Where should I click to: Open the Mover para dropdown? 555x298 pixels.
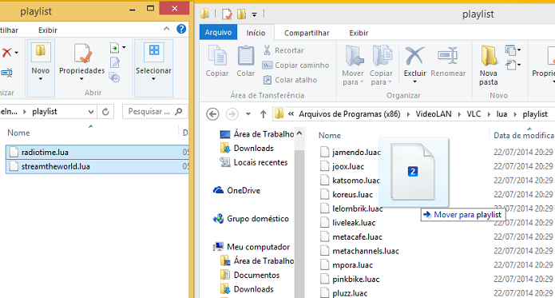point(353,66)
